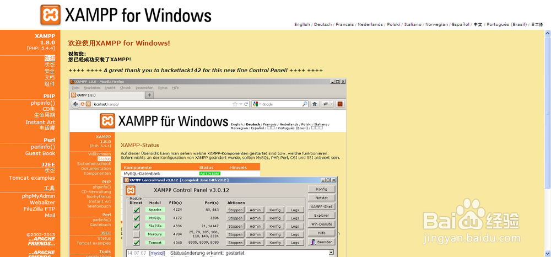
Task: Click the embedded XAMPP für Windows screenshot image
Action: click(208, 167)
